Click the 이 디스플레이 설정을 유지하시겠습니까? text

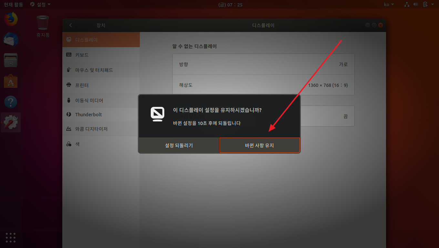tap(217, 110)
